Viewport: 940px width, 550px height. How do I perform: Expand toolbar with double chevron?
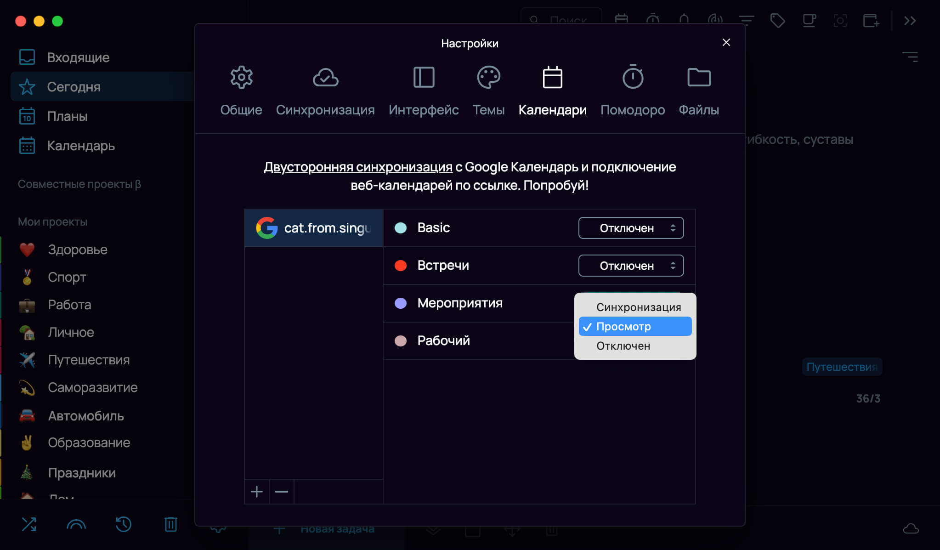click(x=910, y=21)
